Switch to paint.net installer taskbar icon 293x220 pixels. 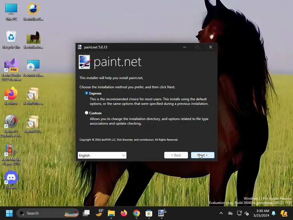(x=162, y=213)
